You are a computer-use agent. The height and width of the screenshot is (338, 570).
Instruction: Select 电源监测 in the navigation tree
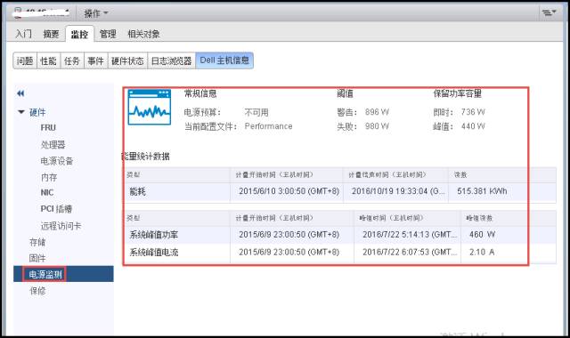(45, 274)
